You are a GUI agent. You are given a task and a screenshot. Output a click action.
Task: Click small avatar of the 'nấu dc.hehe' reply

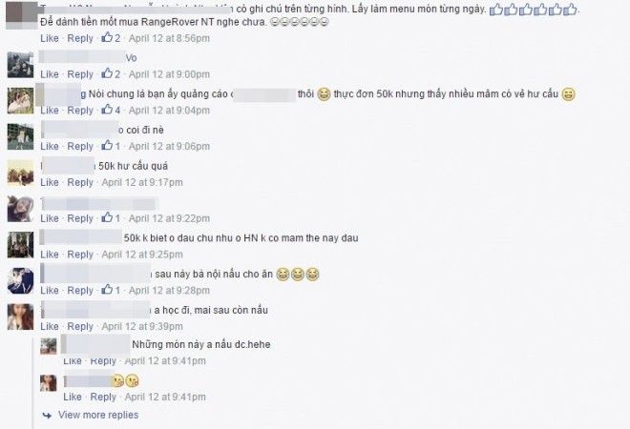coord(49,346)
